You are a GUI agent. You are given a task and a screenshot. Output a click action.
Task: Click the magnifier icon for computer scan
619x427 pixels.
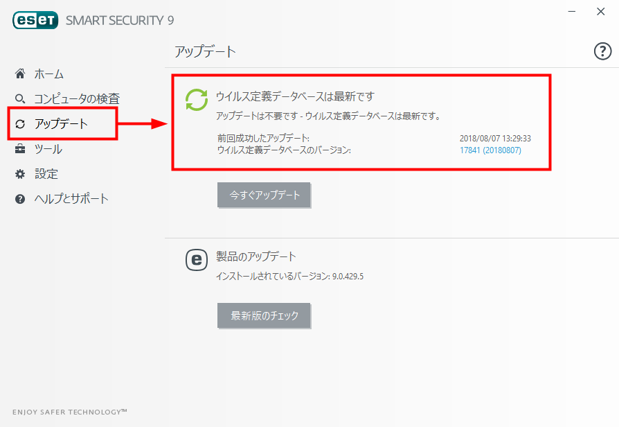point(20,99)
